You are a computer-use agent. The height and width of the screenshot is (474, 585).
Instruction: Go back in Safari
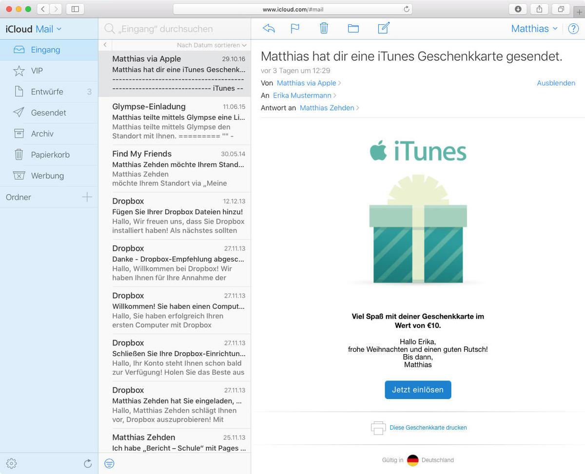tap(42, 9)
